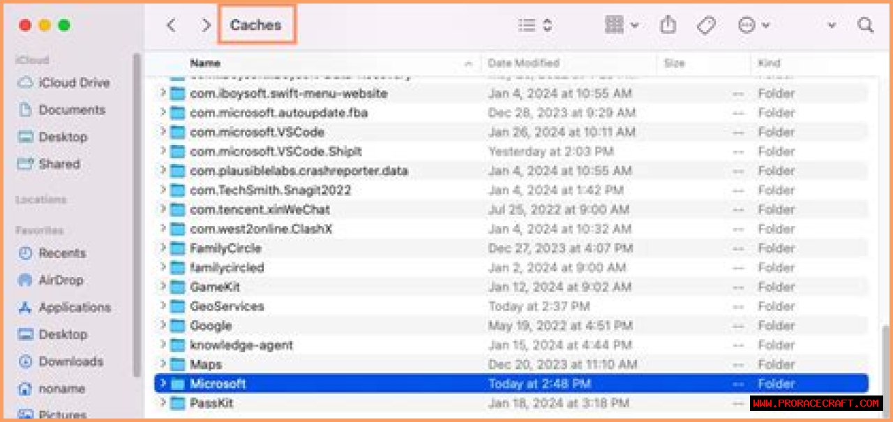The width and height of the screenshot is (893, 422).
Task: Open Applications in the sidebar
Action: tap(74, 308)
